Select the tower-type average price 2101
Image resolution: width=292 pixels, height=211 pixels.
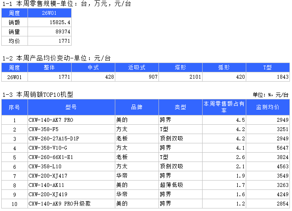point(181,77)
